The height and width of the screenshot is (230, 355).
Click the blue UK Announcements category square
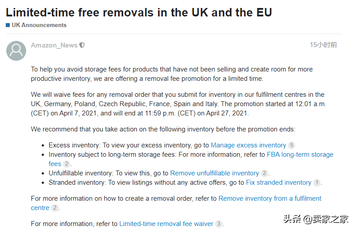(8, 25)
